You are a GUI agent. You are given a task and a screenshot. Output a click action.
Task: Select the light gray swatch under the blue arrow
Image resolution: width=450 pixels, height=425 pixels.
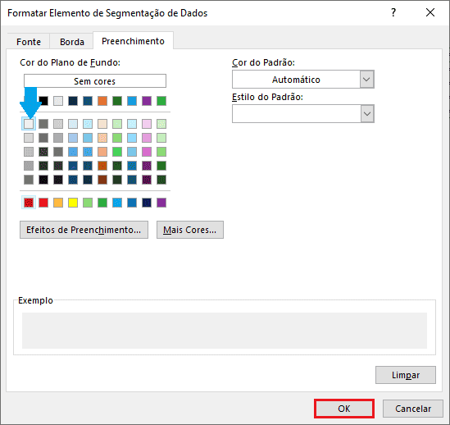[x=29, y=124]
